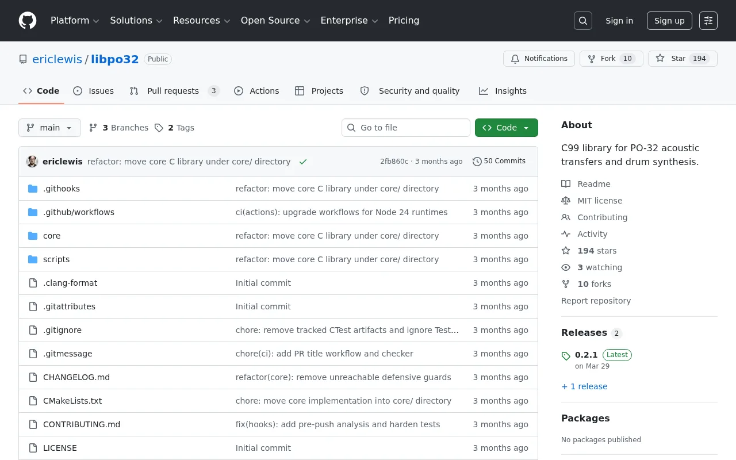
Task: Open .gitignore file
Action: 62,330
